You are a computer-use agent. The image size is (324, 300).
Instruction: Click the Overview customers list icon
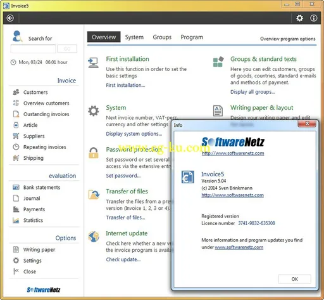[16, 103]
